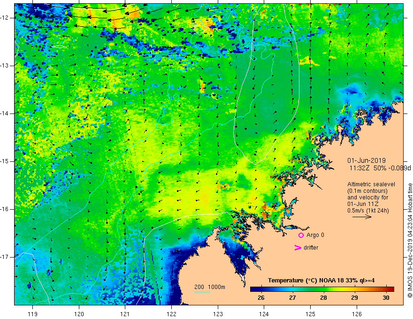The image size is (413, 319).
Task: Click the 'and velocity for' text
Action: point(367,197)
